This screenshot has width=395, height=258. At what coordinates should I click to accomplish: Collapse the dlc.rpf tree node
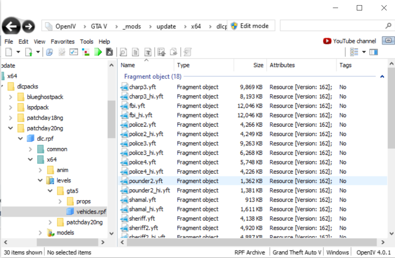[20, 139]
